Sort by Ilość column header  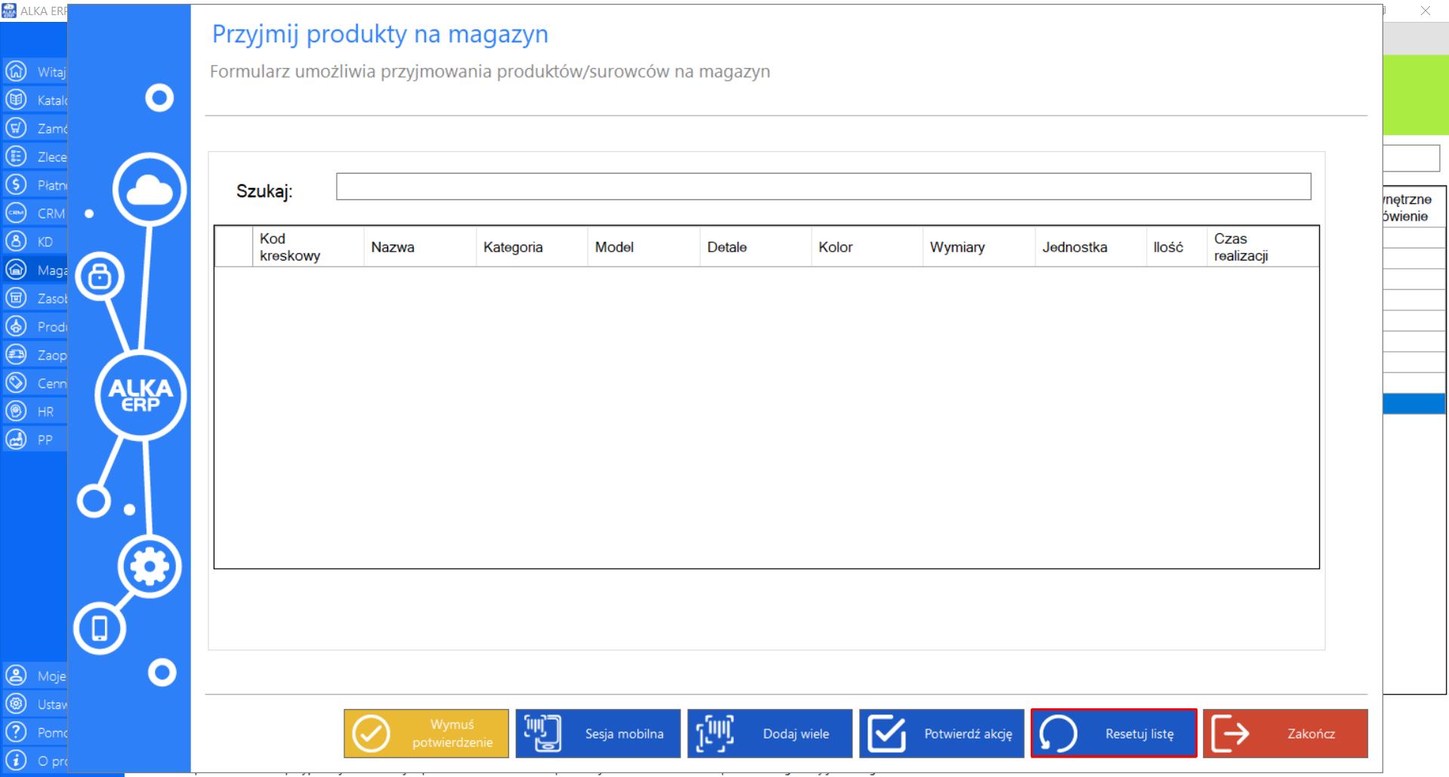[x=1176, y=247]
